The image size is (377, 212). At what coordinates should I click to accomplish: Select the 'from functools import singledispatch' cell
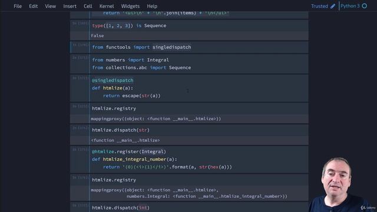[200, 47]
